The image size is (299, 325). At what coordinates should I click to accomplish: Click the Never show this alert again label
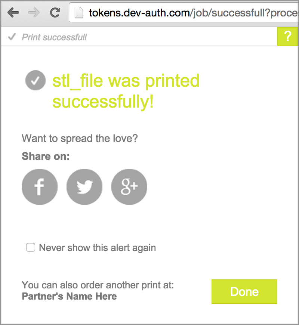coord(97,248)
